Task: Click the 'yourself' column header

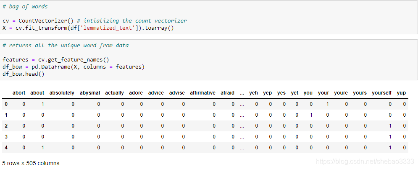Action: (x=382, y=93)
